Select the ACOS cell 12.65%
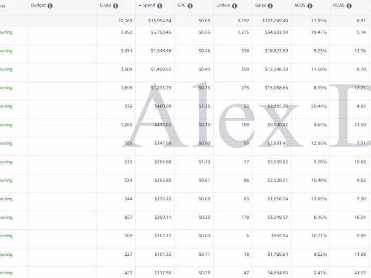Viewport: 371px width, 278px height. coord(319,199)
